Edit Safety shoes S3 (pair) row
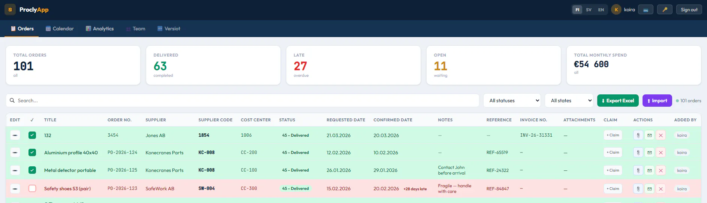Screen dimensions: 707x203 pyautogui.click(x=15, y=189)
